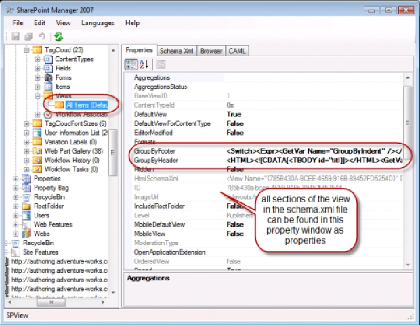Click the Save All toolbar icon
This screenshot has width=420, height=325.
point(28,36)
